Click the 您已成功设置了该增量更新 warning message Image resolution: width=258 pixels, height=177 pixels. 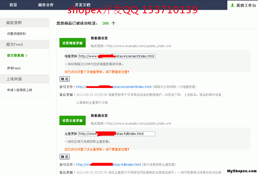click(x=97, y=72)
